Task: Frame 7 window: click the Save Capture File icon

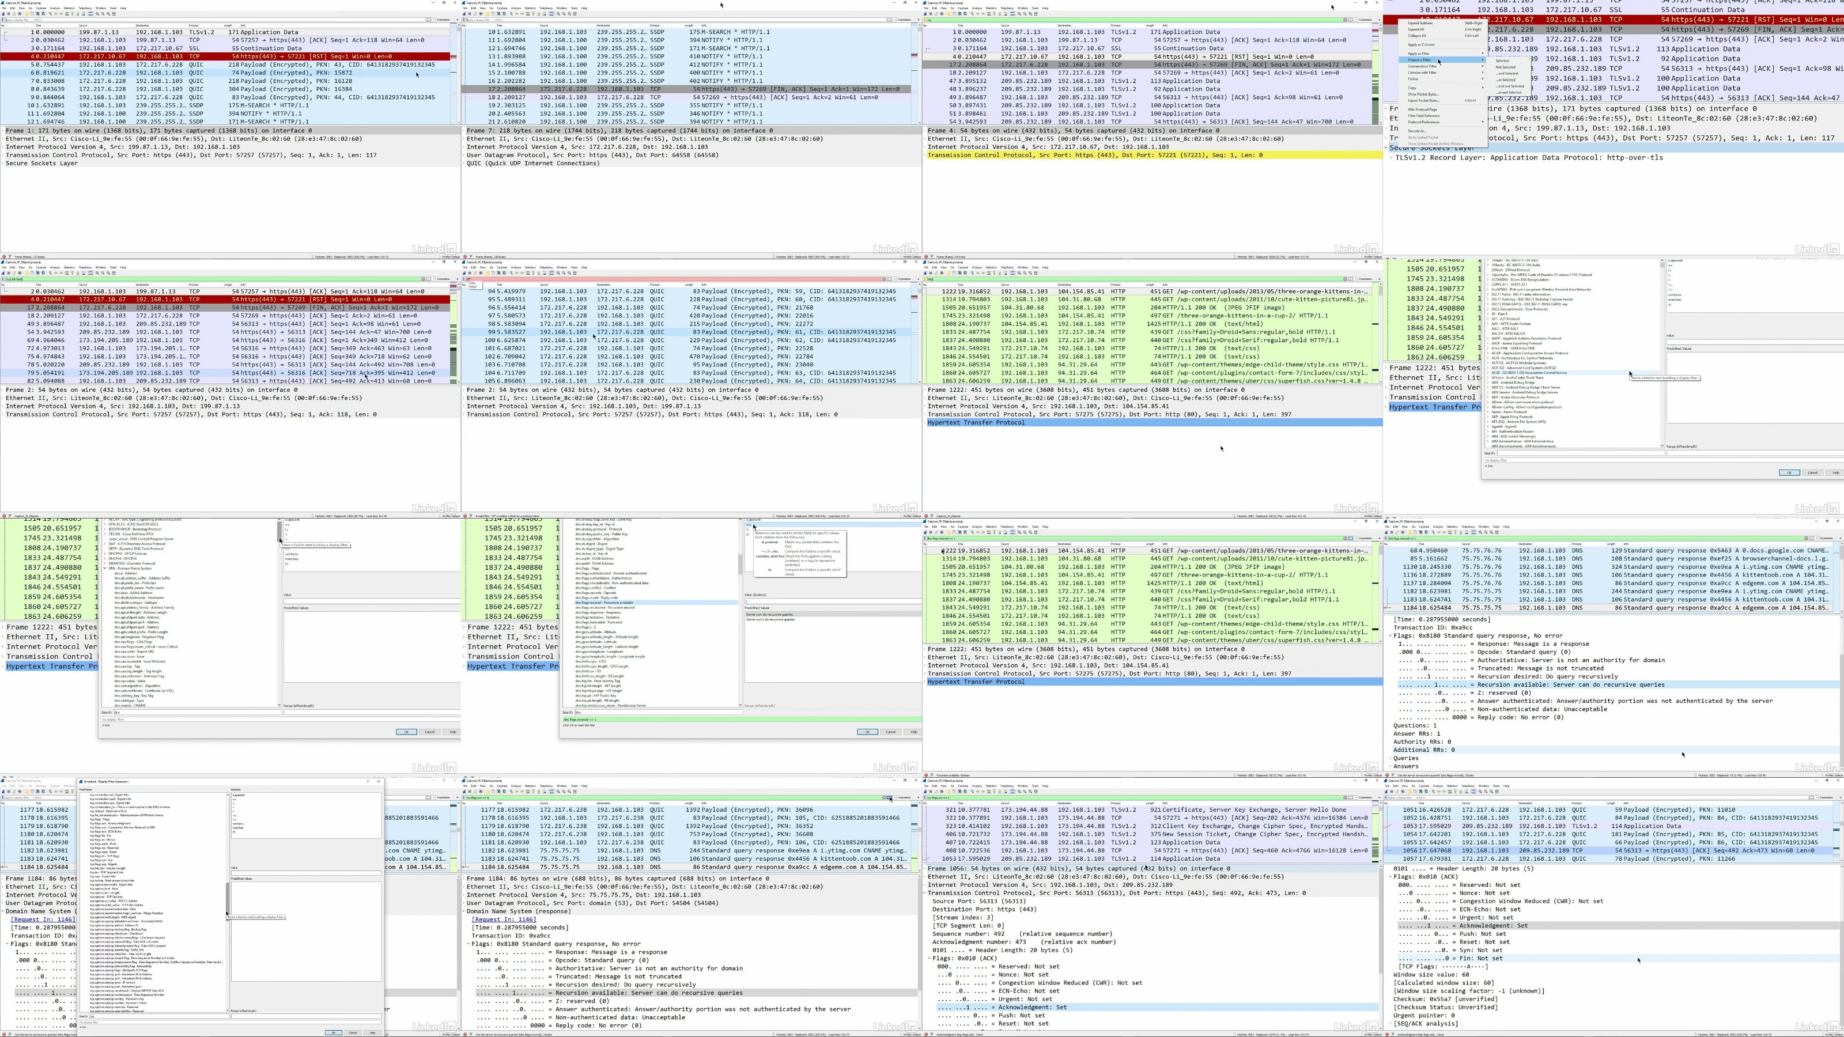Action: (x=493, y=14)
